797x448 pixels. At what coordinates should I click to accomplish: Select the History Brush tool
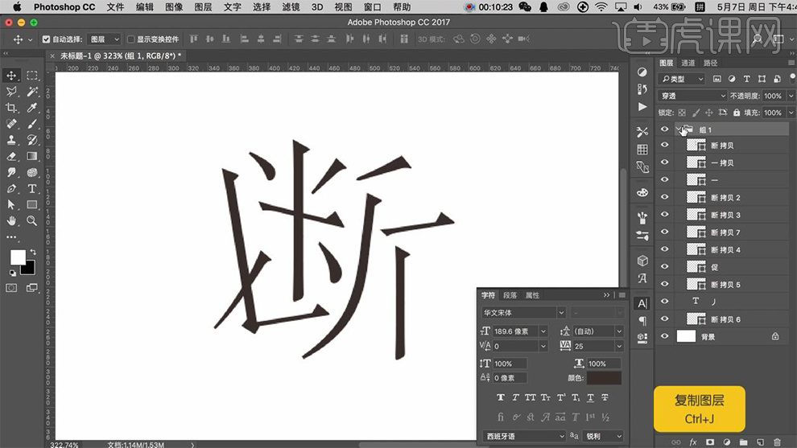click(x=32, y=140)
